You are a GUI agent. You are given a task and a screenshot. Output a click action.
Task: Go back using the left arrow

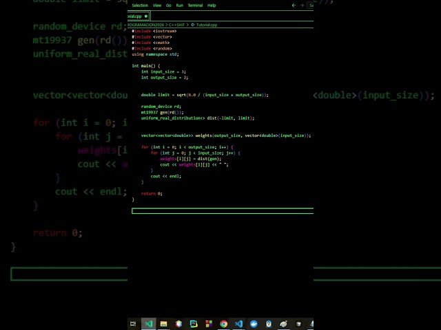pos(294,5)
